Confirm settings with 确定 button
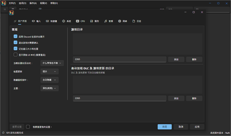This screenshot has height=136, width=231. pos(165,127)
